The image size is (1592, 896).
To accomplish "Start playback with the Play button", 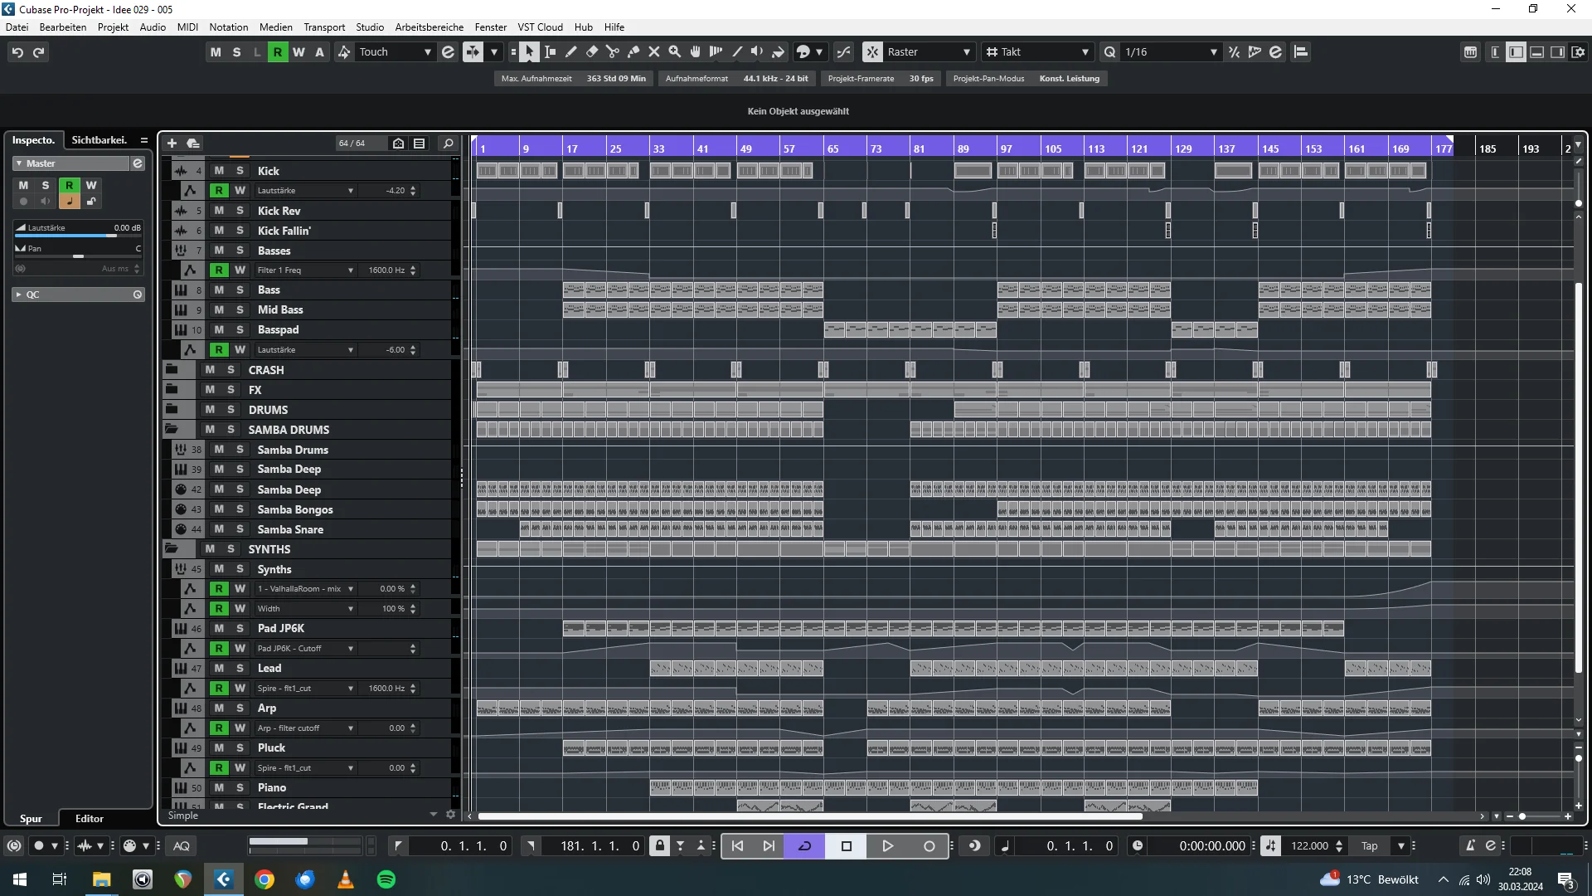I will 887,846.
